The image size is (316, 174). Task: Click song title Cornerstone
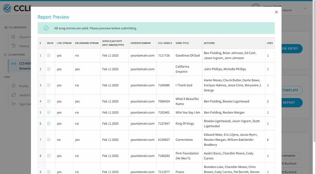[184, 140]
